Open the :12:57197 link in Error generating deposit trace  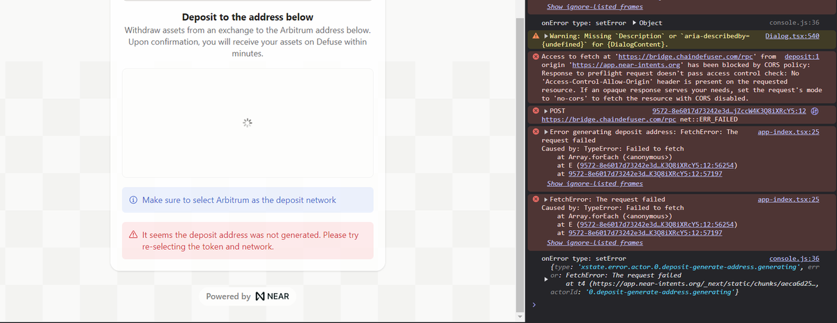click(645, 174)
